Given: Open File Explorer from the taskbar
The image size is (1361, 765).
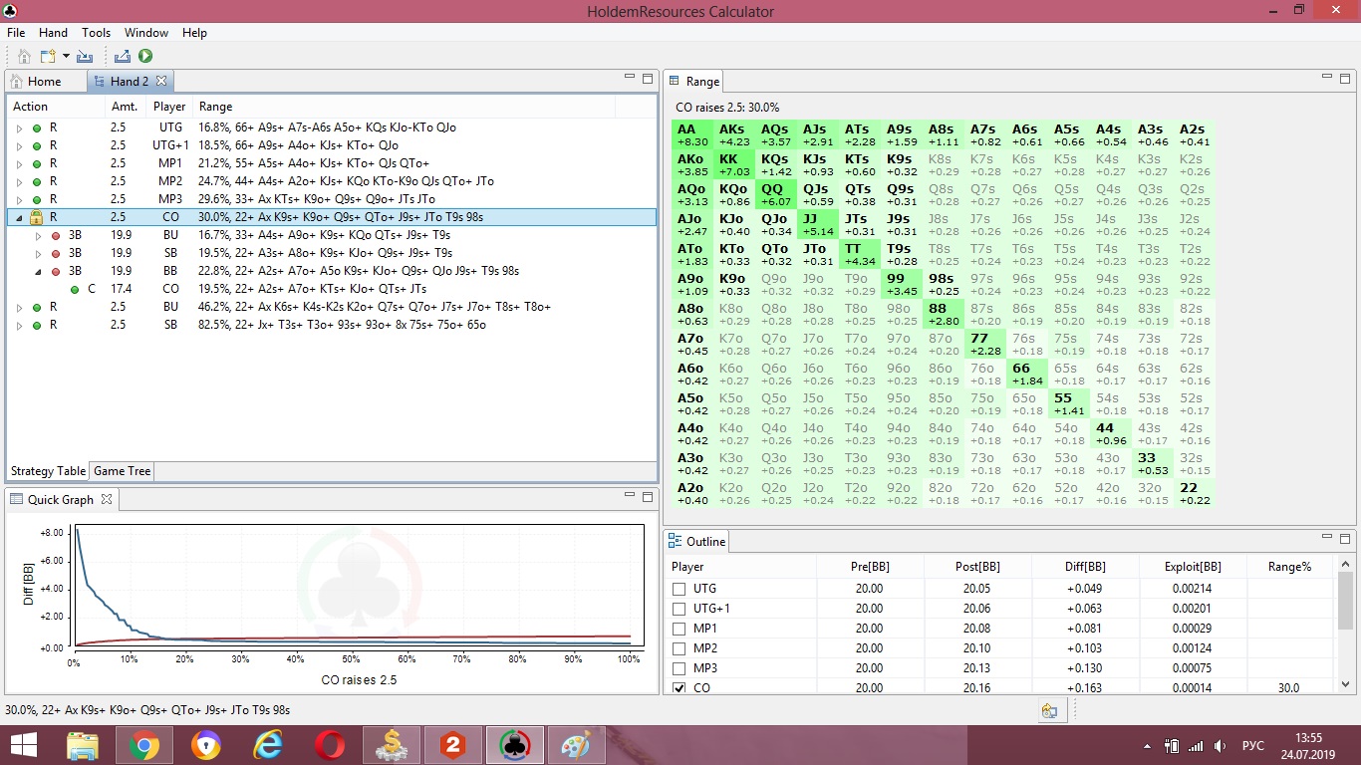Looking at the screenshot, I should click(x=82, y=745).
